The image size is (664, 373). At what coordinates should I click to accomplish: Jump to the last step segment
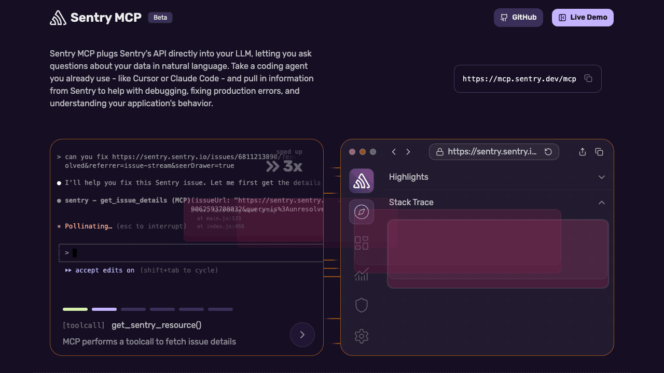[x=220, y=309]
